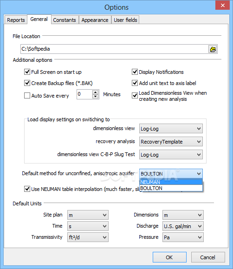The image size is (233, 269).
Task: Click the File Location path field
Action: [114, 49]
